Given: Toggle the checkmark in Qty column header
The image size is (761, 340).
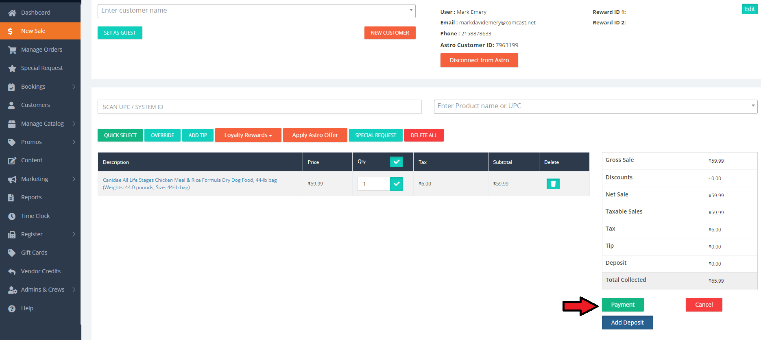Looking at the screenshot, I should 396,162.
